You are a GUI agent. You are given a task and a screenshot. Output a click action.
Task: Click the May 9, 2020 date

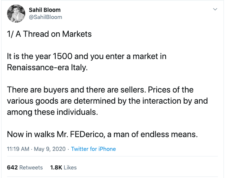(50, 149)
